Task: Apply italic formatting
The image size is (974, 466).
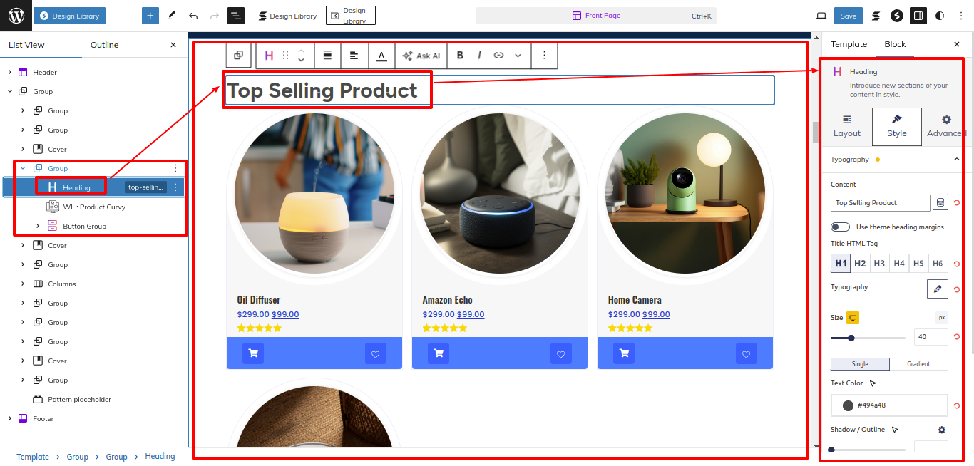Action: coord(479,56)
